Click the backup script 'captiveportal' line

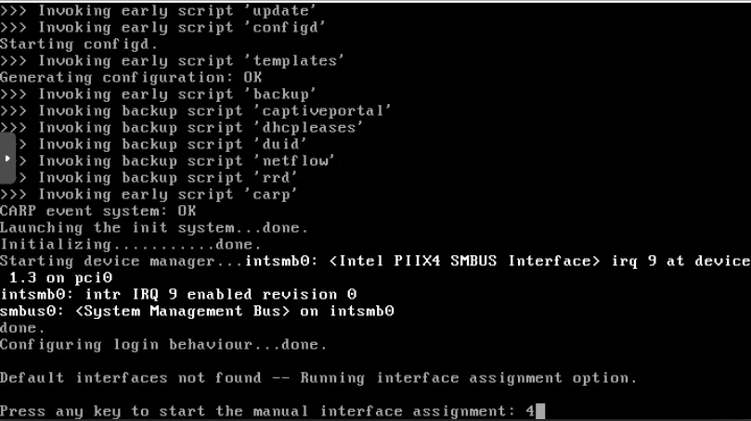click(x=195, y=110)
